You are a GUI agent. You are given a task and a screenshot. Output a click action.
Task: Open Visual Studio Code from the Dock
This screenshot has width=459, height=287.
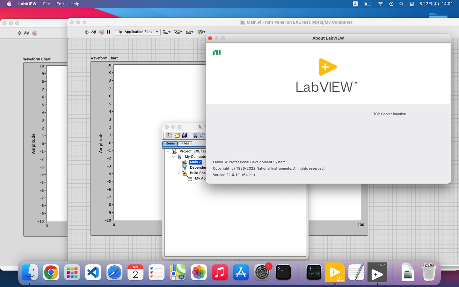pyautogui.click(x=93, y=273)
